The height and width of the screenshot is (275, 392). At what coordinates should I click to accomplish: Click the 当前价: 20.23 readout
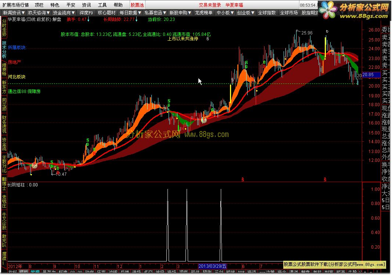[x=161, y=19]
